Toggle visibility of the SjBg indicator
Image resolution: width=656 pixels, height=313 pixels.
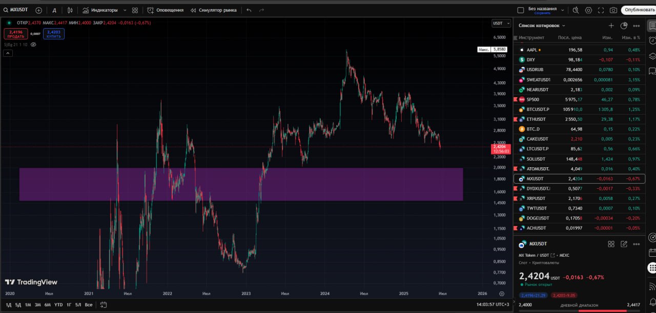tap(33, 44)
